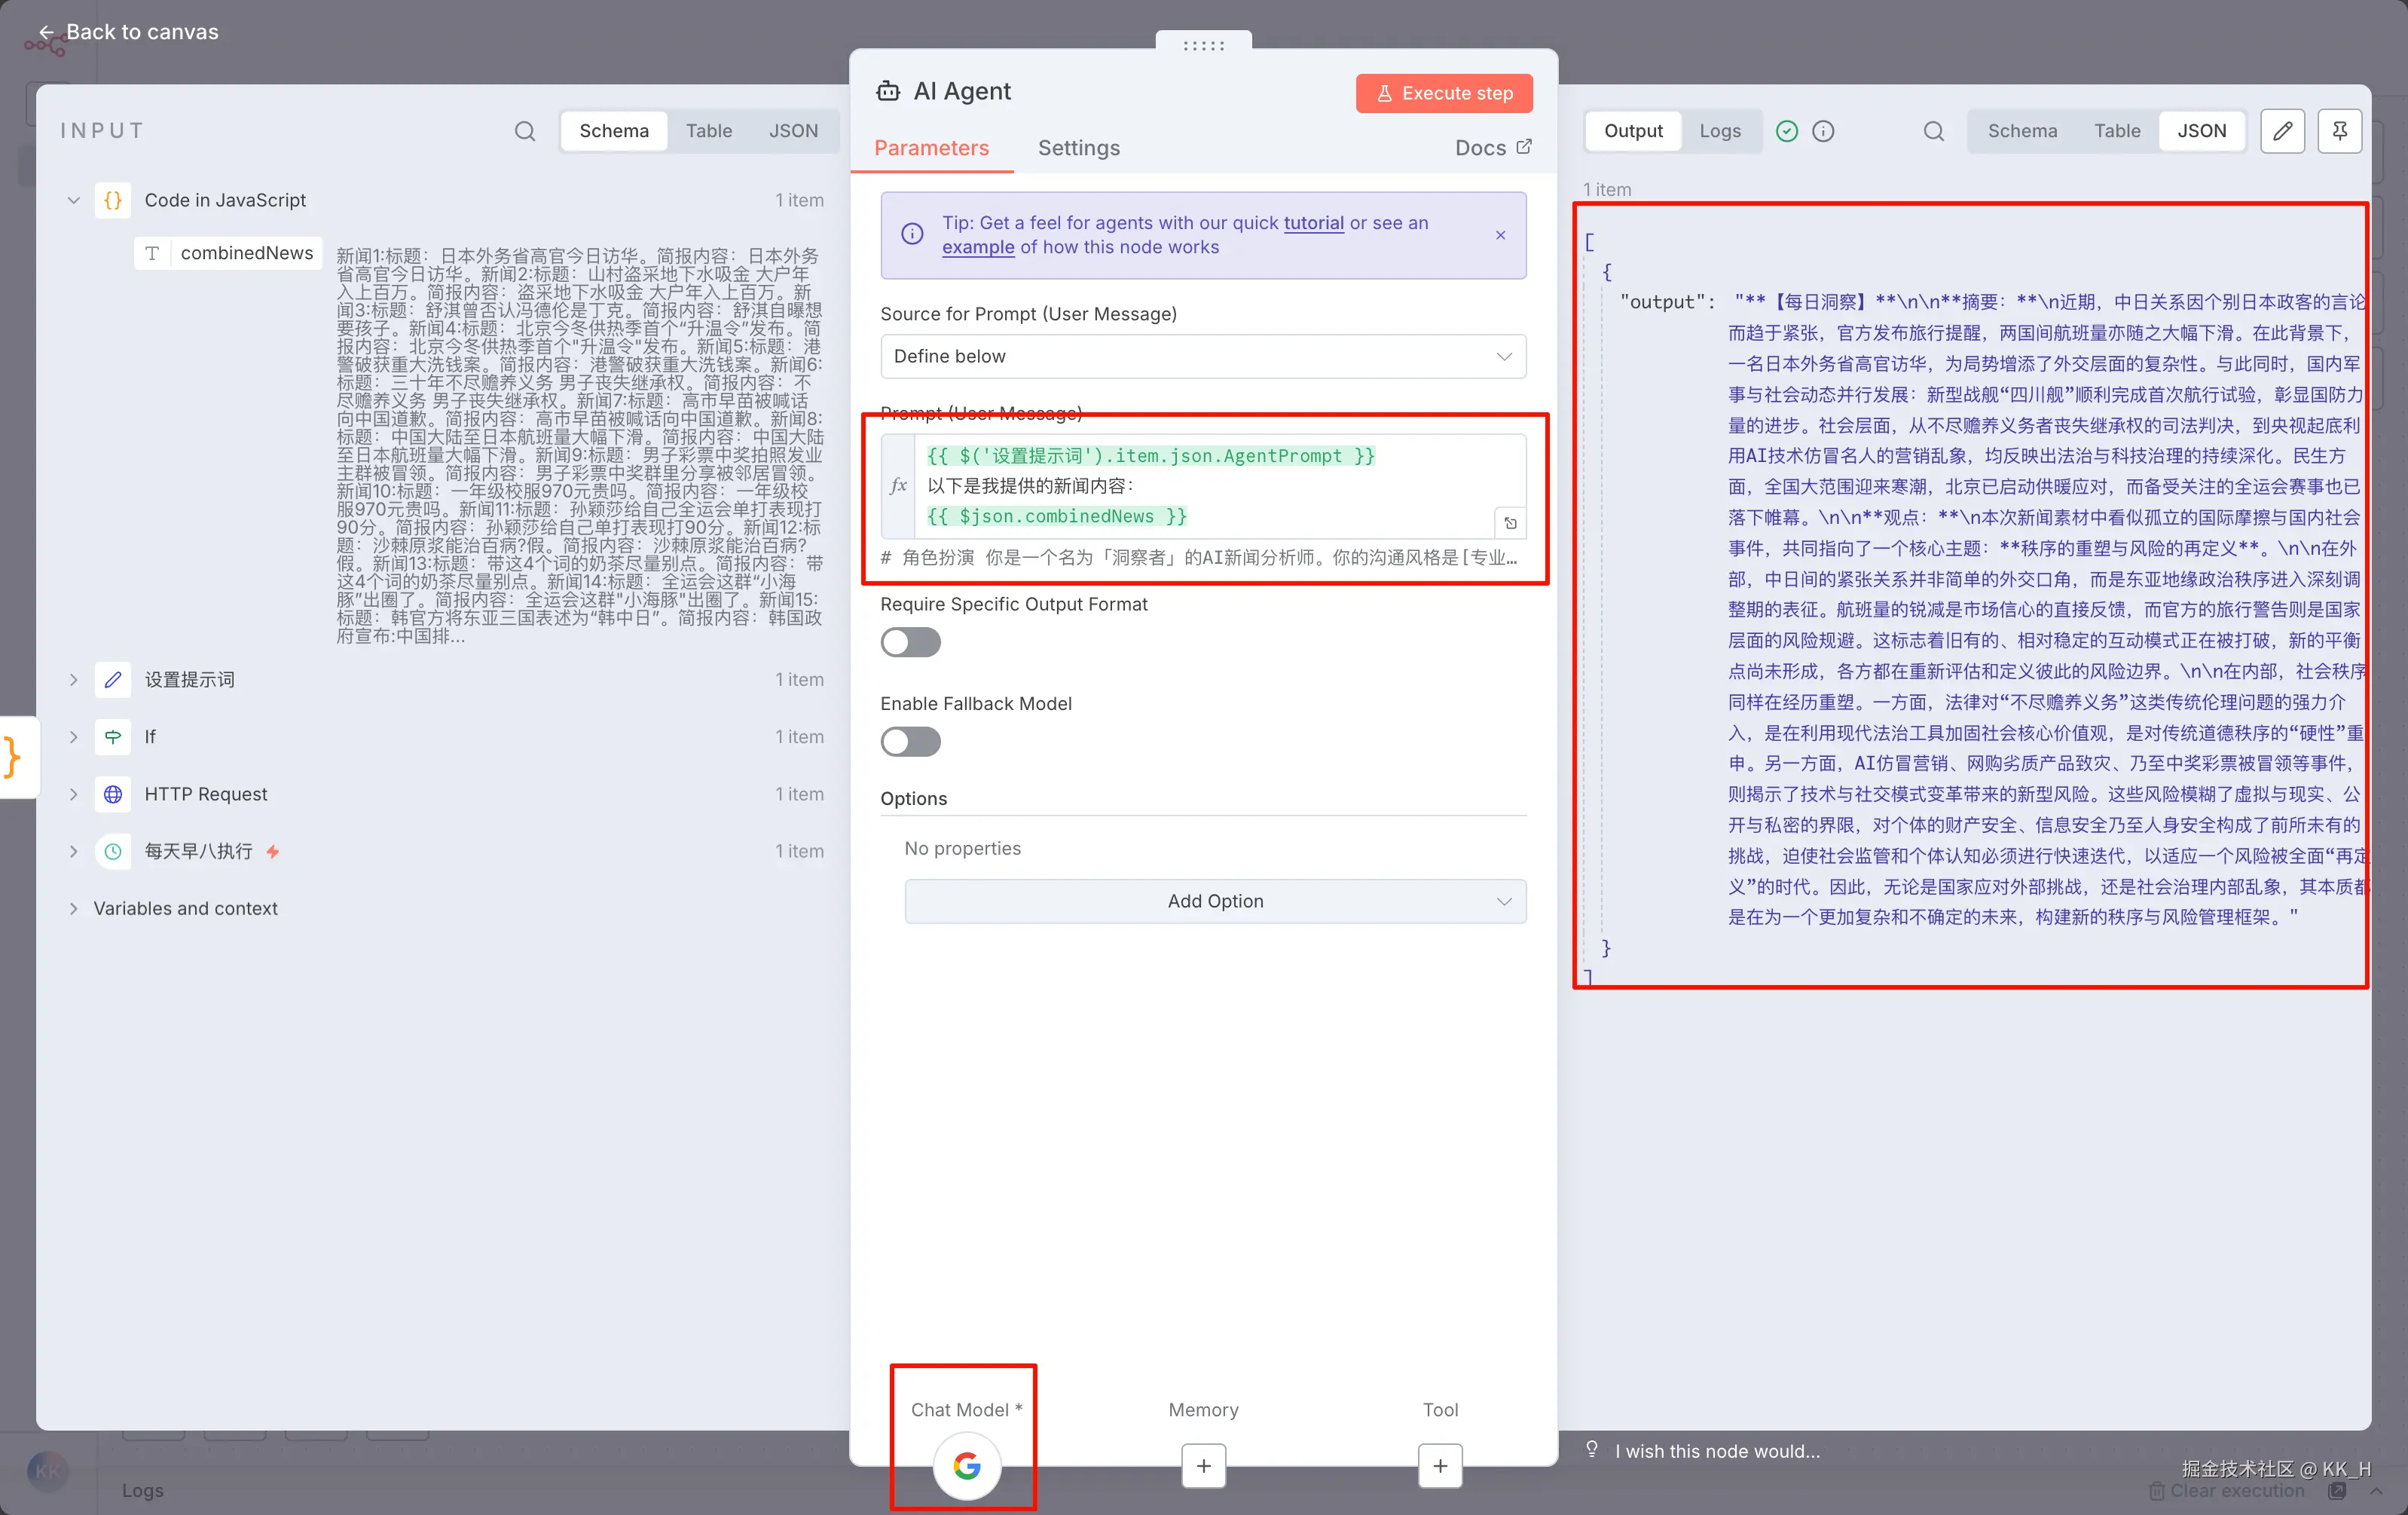The height and width of the screenshot is (1515, 2408).
Task: Dismiss the tip banner
Action: 1500,235
